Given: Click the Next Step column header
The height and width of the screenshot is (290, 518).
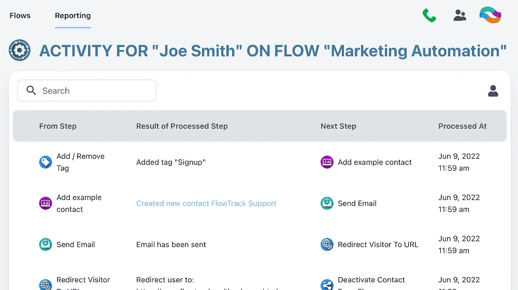Looking at the screenshot, I should (338, 126).
